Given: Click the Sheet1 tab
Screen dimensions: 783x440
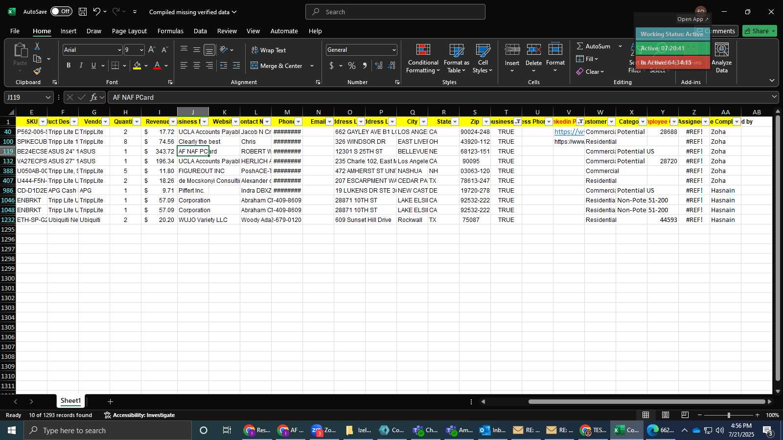Looking at the screenshot, I should (70, 401).
